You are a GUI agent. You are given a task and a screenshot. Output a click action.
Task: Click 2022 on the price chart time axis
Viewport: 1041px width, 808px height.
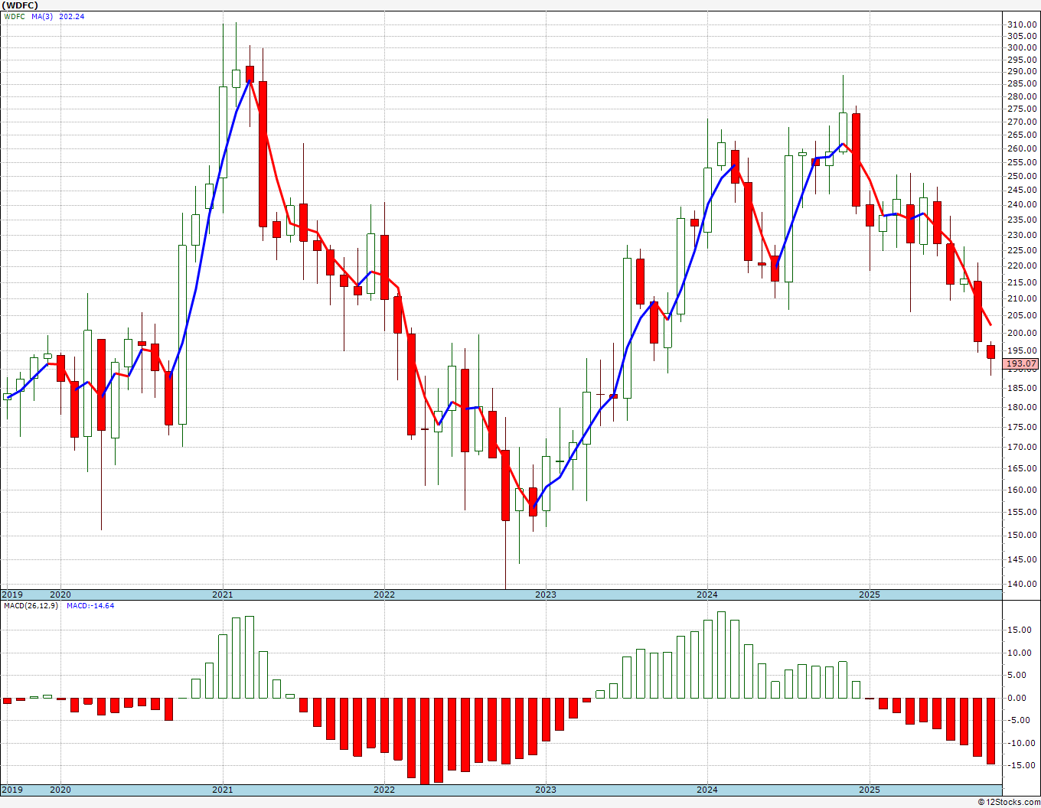[384, 595]
